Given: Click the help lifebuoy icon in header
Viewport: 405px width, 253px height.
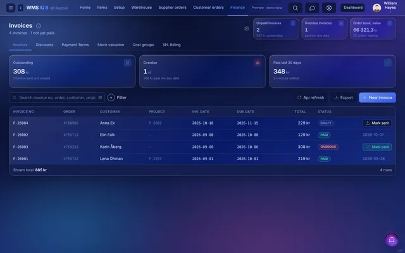Looking at the screenshot, I should [329, 8].
